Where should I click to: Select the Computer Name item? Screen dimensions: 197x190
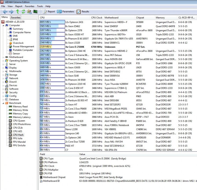(x=22, y=32)
